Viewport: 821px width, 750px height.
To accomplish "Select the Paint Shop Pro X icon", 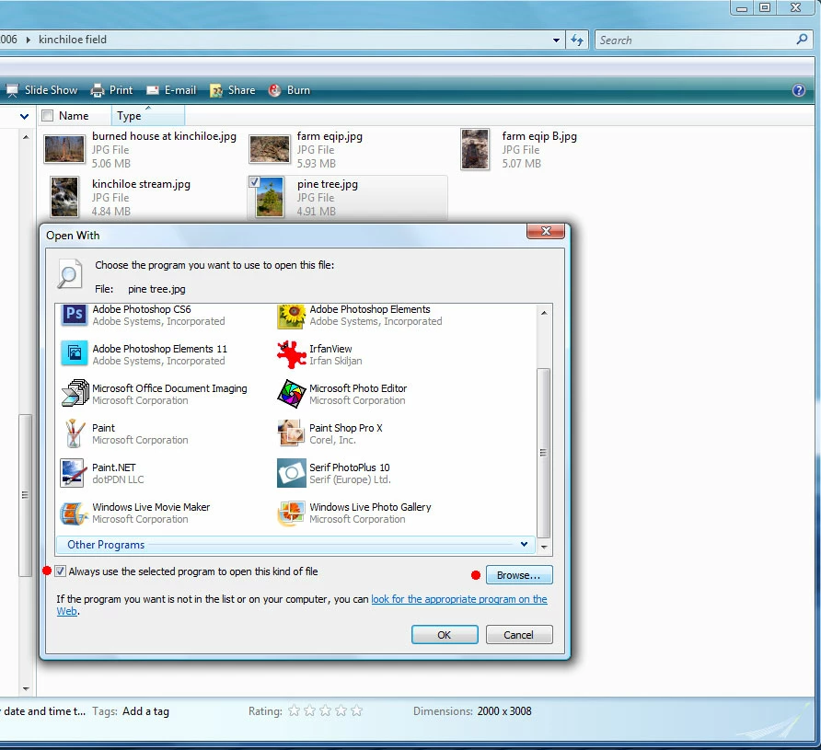I will click(x=291, y=433).
